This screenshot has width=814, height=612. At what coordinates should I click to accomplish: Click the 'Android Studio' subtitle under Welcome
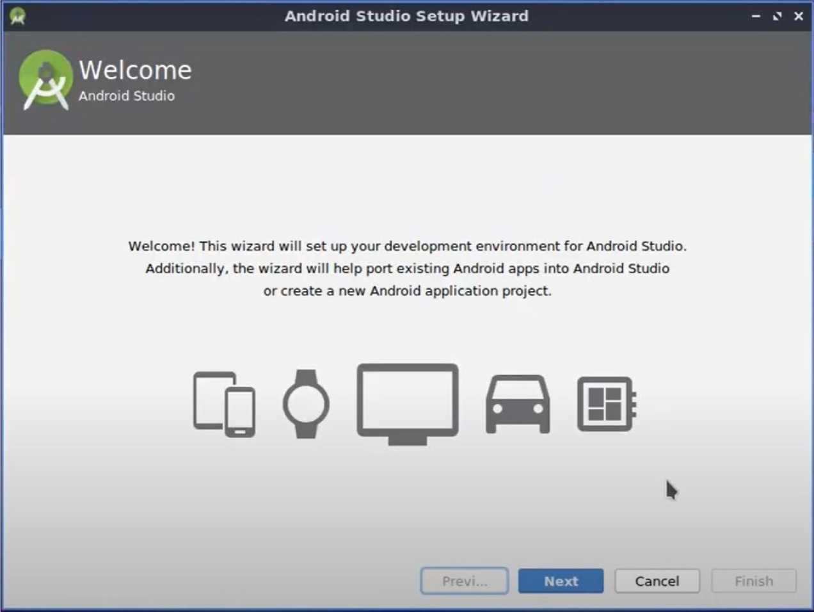tap(127, 95)
